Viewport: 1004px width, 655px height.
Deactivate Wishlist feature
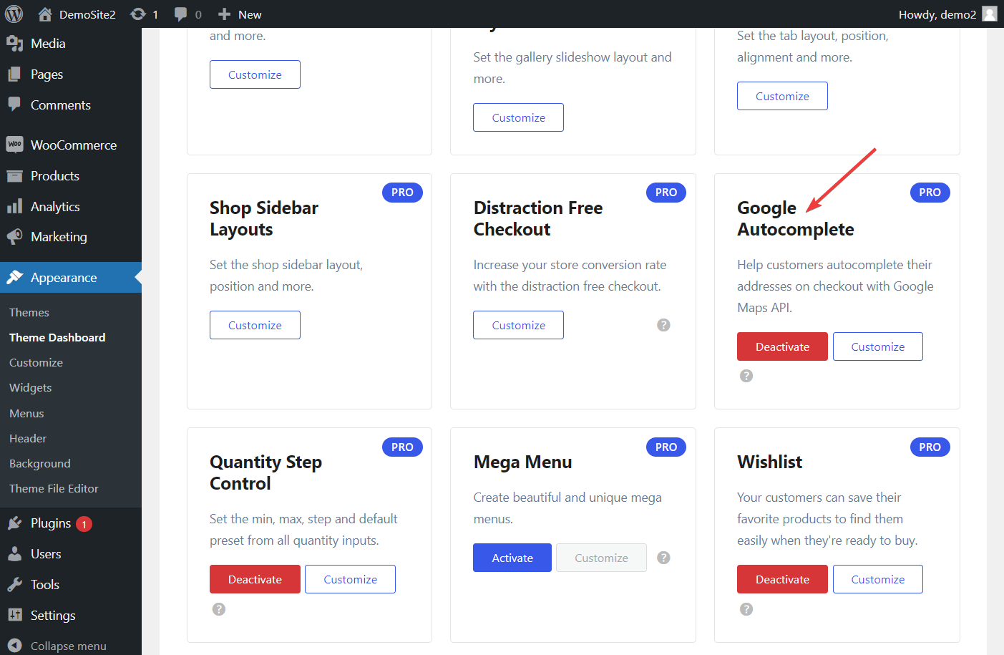coord(782,579)
